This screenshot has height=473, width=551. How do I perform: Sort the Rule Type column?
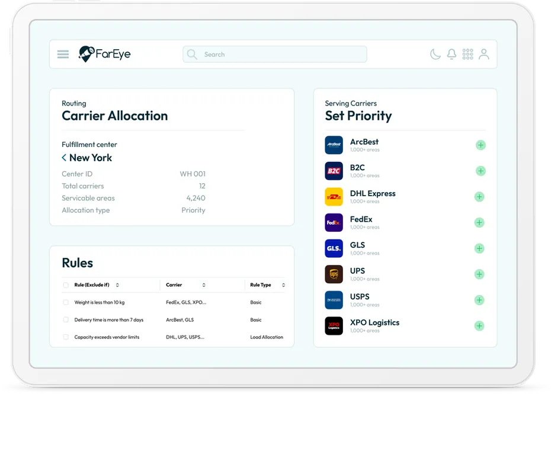[283, 285]
